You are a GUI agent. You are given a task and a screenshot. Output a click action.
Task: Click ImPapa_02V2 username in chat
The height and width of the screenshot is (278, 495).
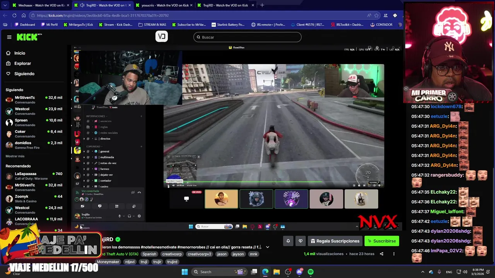[x=447, y=251]
